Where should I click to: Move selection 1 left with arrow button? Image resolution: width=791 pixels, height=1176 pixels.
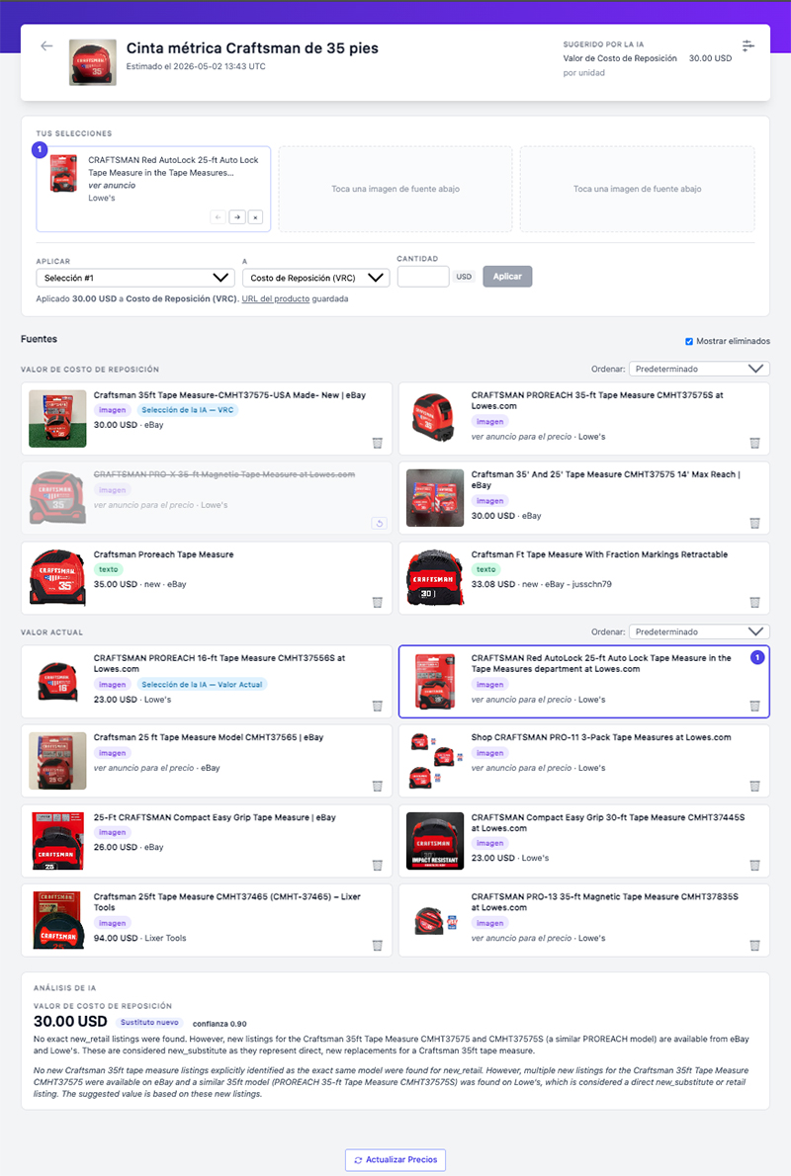tap(219, 216)
